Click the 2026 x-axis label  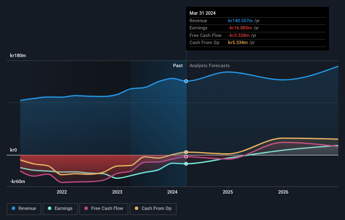pyautogui.click(x=283, y=192)
